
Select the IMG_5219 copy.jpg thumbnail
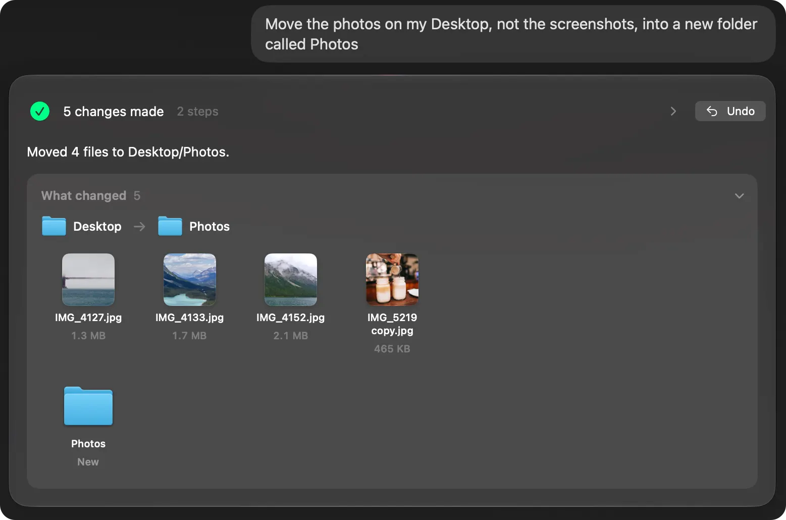pos(392,280)
